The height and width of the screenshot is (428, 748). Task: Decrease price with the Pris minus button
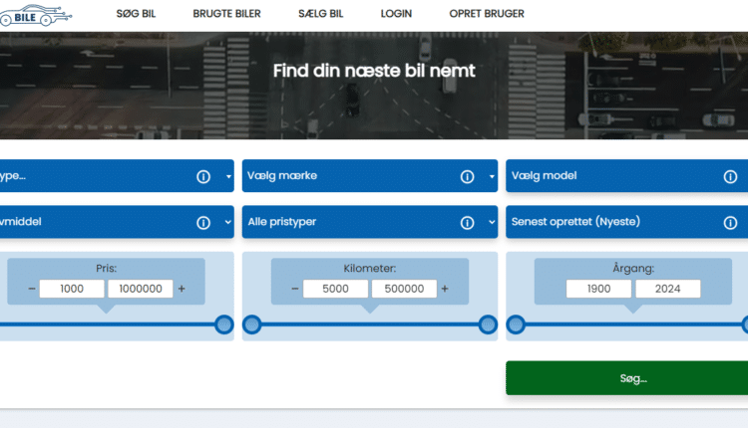31,289
